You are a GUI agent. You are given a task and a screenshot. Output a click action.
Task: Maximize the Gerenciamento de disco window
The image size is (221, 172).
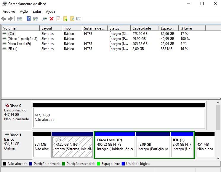click(202, 4)
